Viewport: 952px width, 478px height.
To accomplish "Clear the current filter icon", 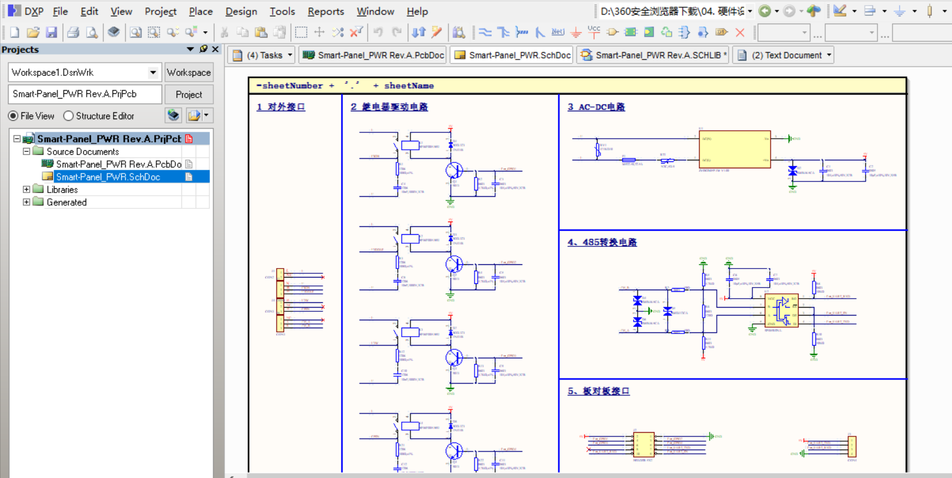I will (356, 33).
